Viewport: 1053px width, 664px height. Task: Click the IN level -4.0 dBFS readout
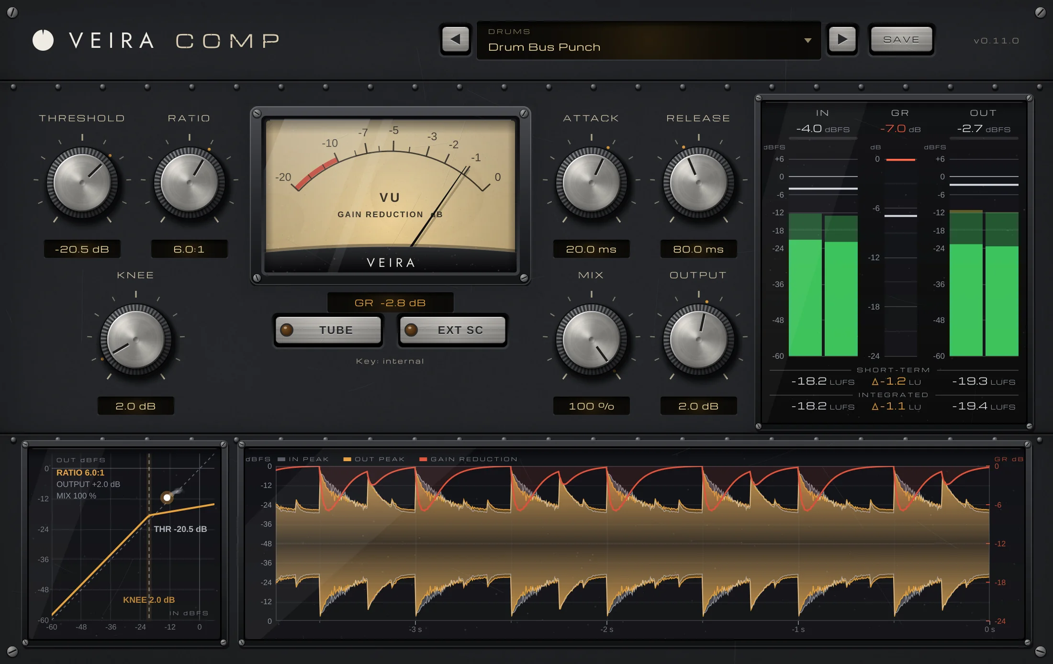tap(823, 129)
